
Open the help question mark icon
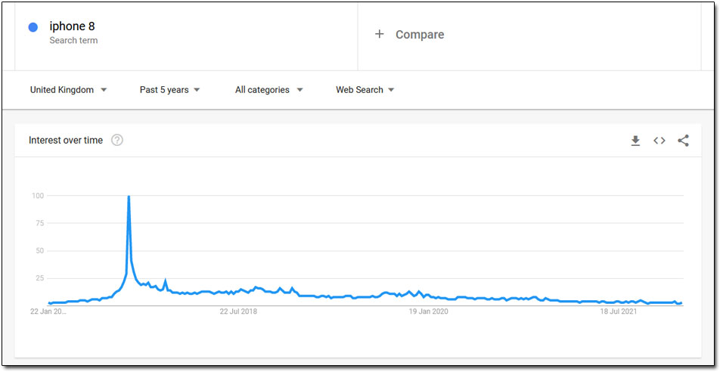coord(117,140)
